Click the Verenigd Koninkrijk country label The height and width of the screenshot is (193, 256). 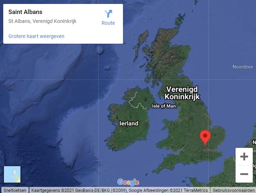click(182, 93)
